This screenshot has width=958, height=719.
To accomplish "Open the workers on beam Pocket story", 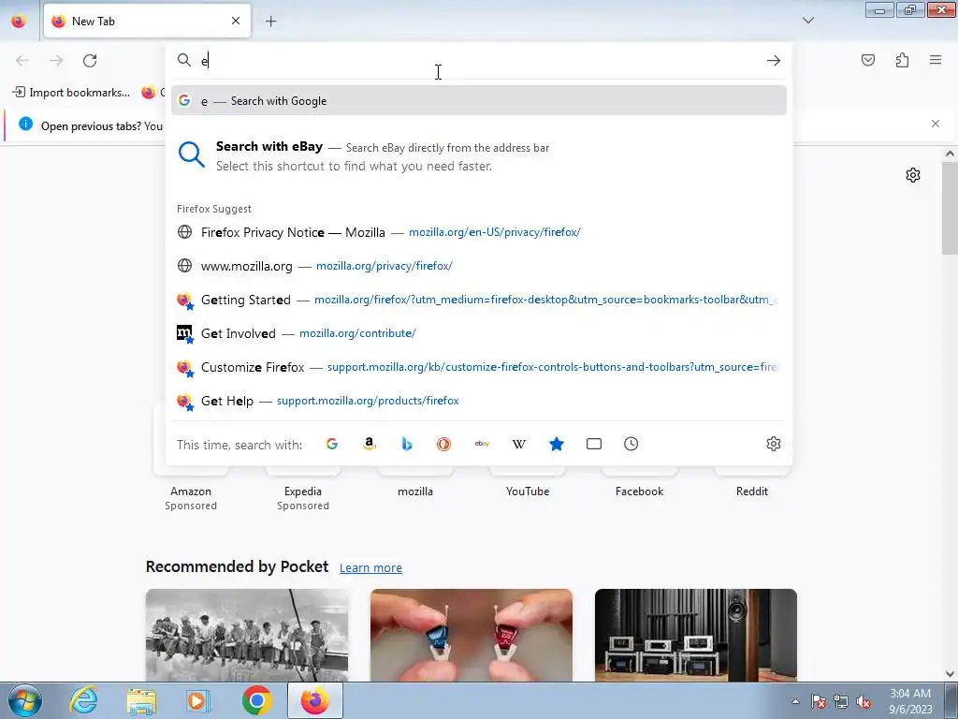I will pyautogui.click(x=247, y=636).
